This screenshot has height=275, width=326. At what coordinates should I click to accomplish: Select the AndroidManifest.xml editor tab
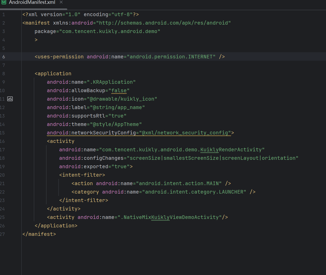[32, 2]
